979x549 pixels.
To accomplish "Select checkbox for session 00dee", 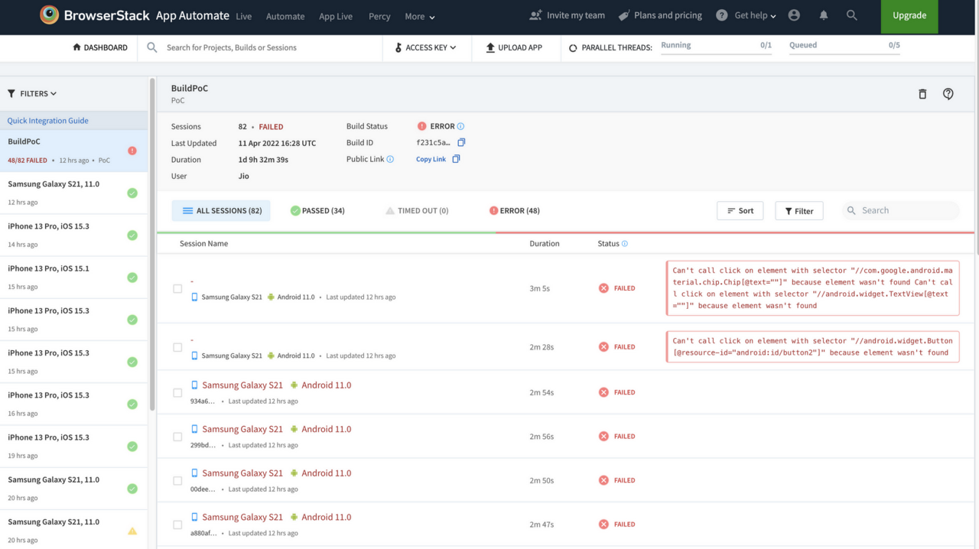I will pos(177,481).
